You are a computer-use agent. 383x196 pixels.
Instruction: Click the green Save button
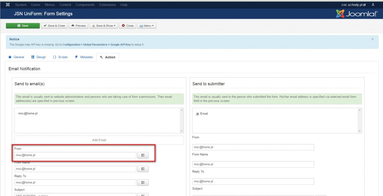pos(23,26)
